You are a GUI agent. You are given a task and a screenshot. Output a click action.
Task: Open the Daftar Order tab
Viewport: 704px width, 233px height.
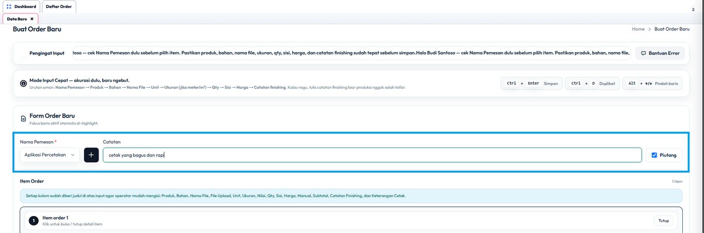tap(59, 6)
